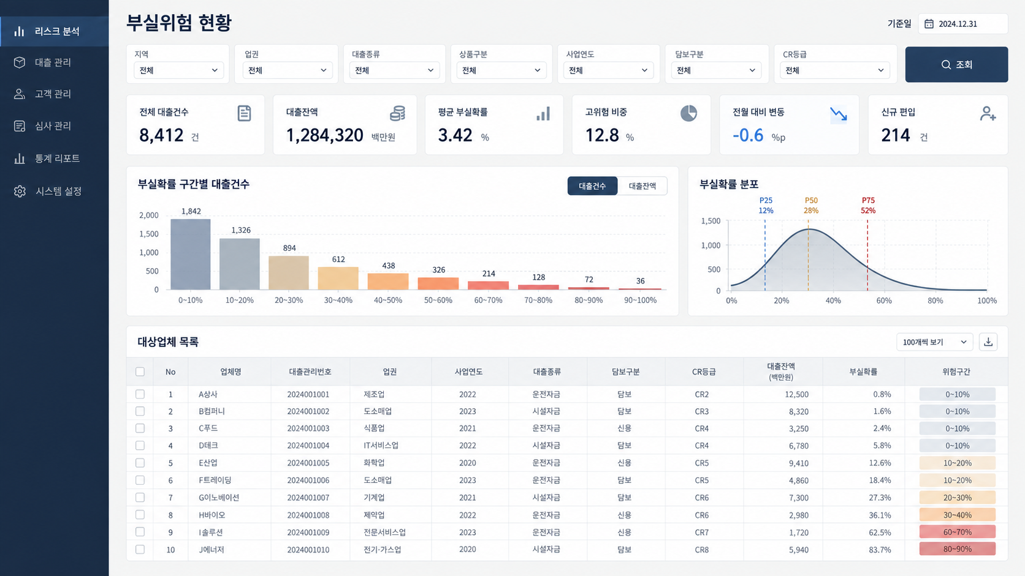
Task: Sort by 부실확률 column header
Action: [863, 372]
